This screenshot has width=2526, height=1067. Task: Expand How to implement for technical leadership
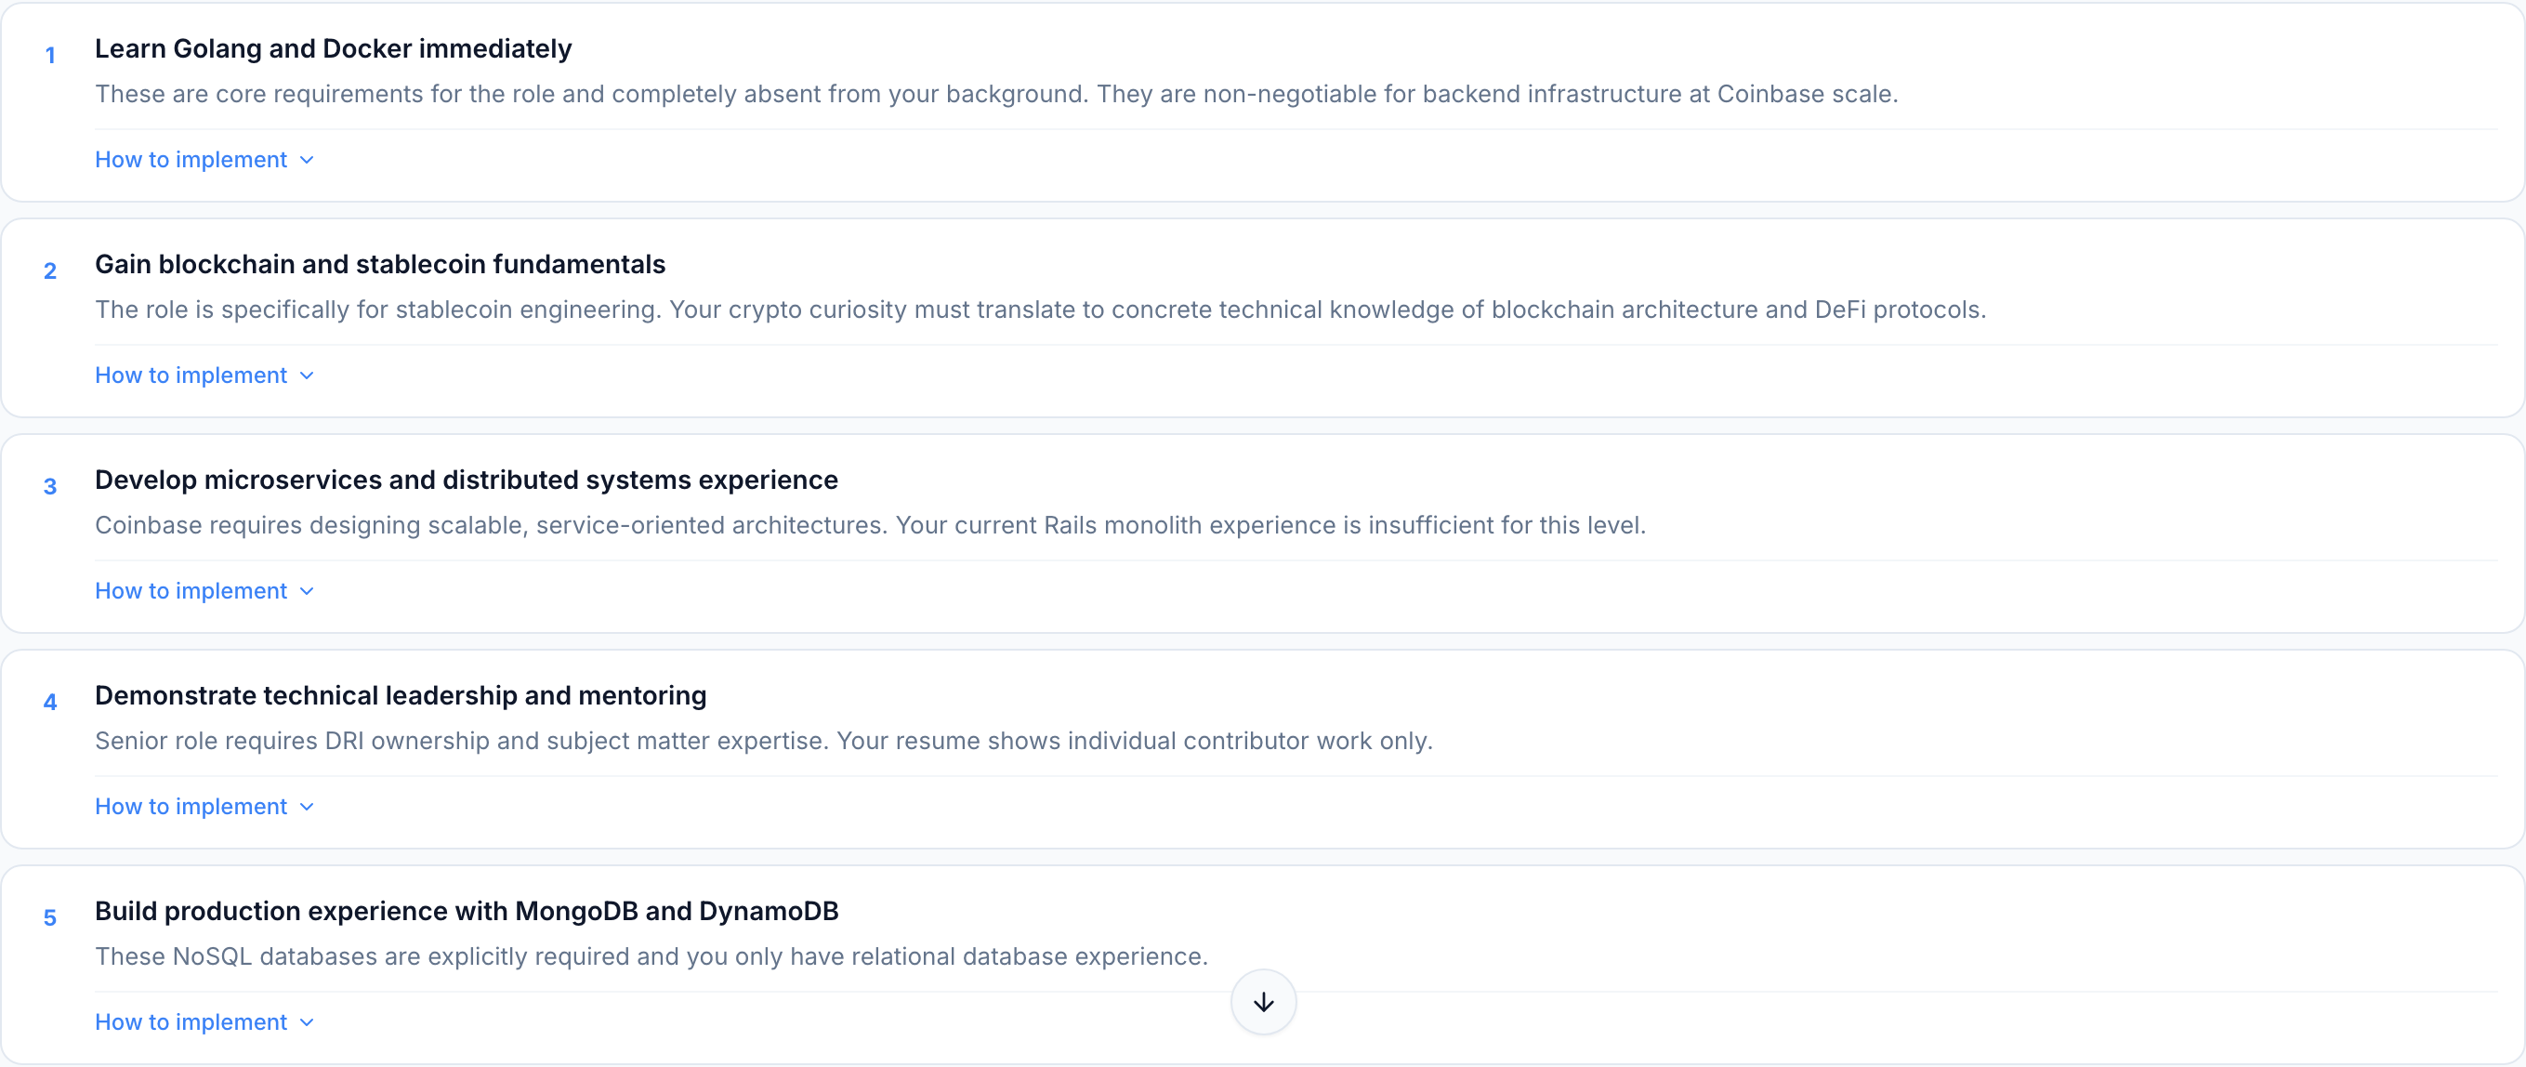(x=191, y=807)
